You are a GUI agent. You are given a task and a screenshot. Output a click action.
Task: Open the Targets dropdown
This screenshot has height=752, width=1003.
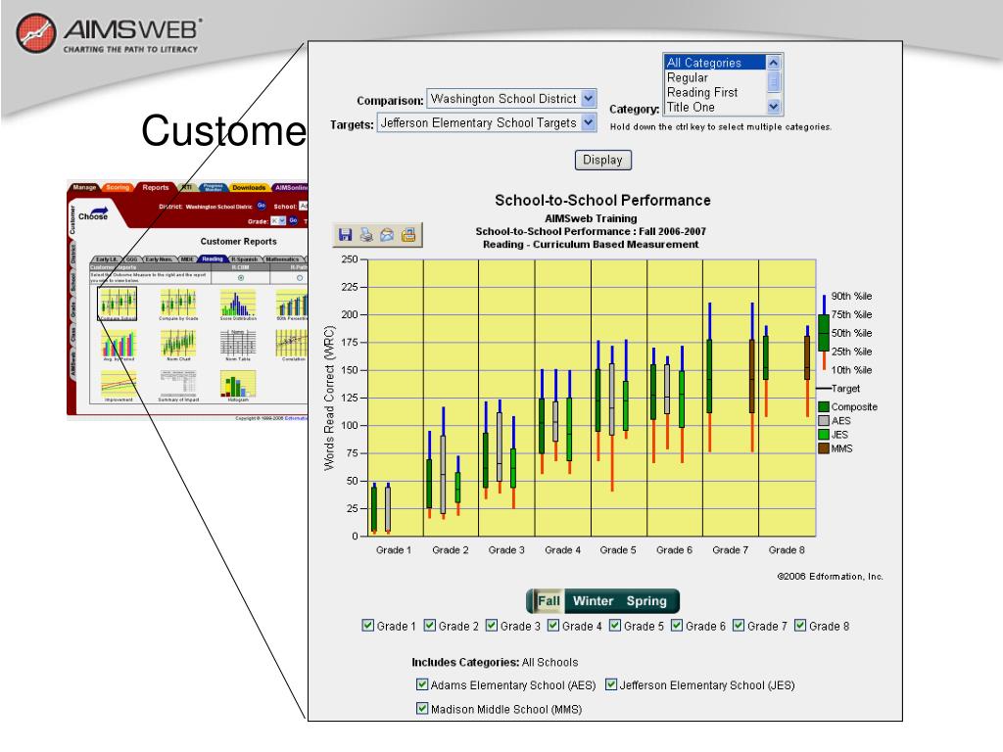(x=487, y=122)
